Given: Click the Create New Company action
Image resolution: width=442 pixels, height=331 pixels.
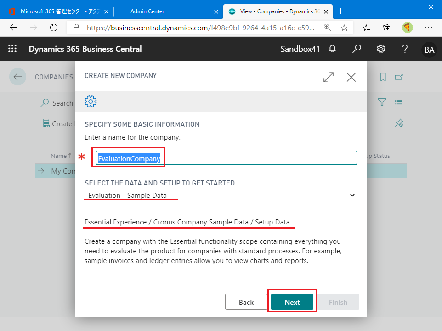Looking at the screenshot, I should coord(58,123).
